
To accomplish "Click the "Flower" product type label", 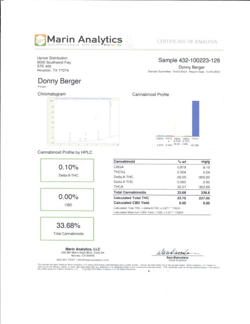I will coord(42,86).
